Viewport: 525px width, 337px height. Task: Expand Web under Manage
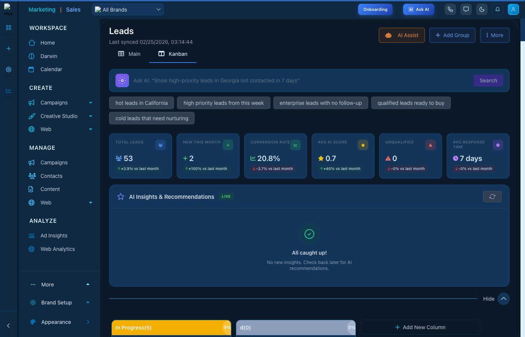91,203
